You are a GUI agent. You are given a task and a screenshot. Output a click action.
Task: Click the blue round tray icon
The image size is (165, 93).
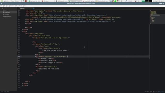click(111, 1)
